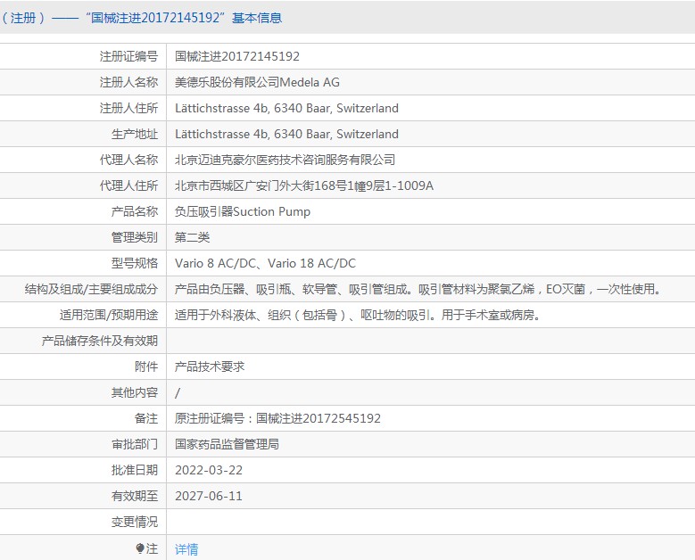Click the 生产地址 label
The height and width of the screenshot is (560, 695).
point(135,134)
